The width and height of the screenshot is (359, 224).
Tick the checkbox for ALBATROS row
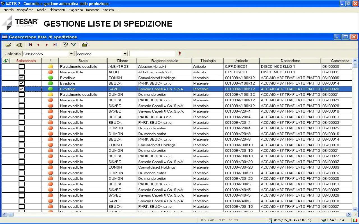pos(22,66)
